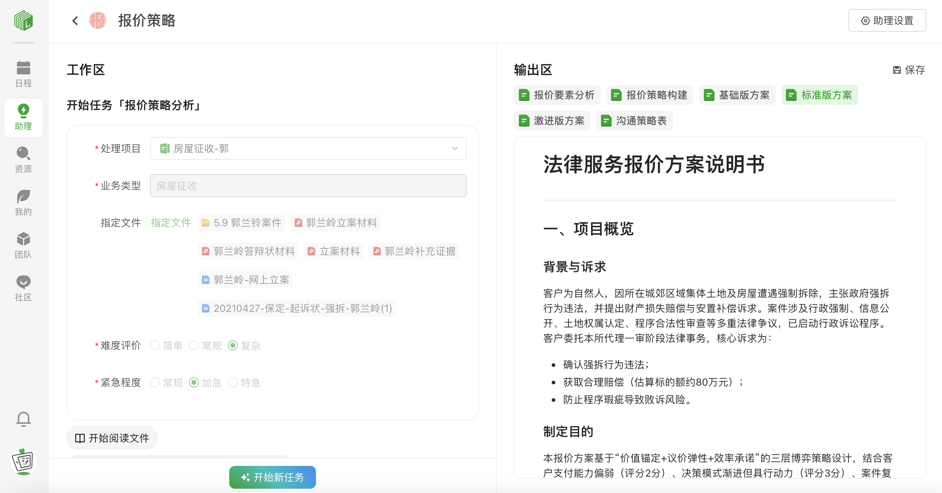Open the 社区 community sidebar icon
This screenshot has width=942, height=493.
pos(24,288)
